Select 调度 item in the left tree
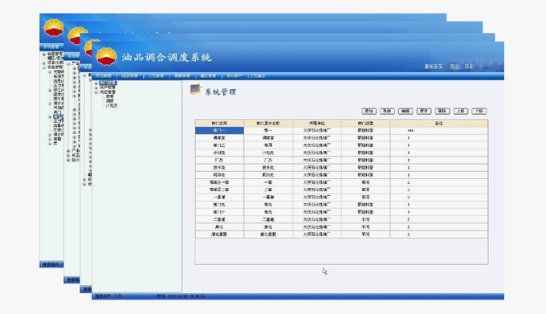Screen dimensions: 546x314 point(110,101)
